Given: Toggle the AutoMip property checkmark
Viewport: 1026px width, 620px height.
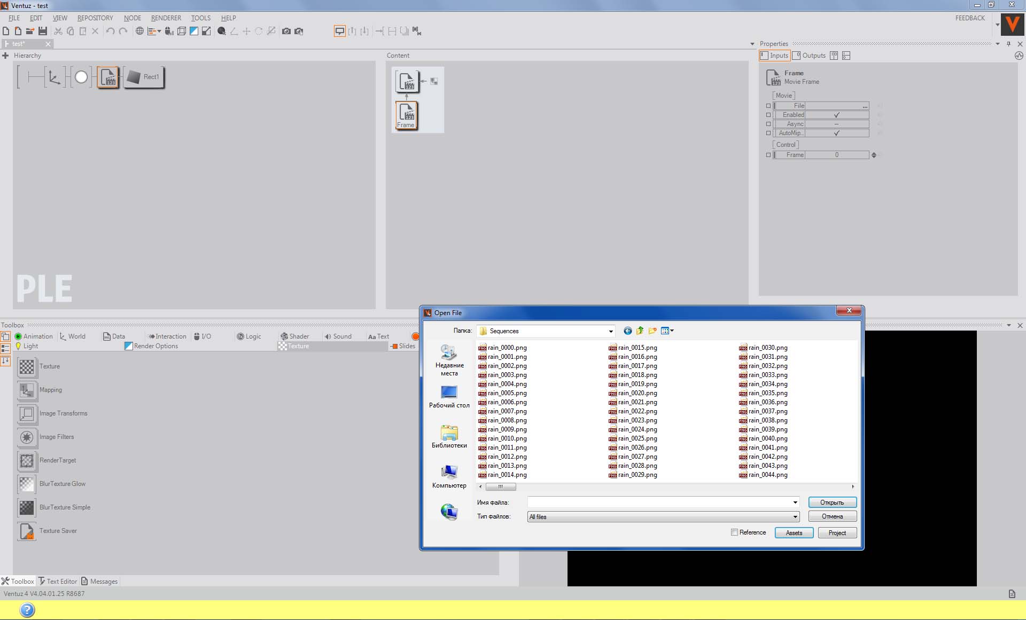Looking at the screenshot, I should click(x=836, y=133).
